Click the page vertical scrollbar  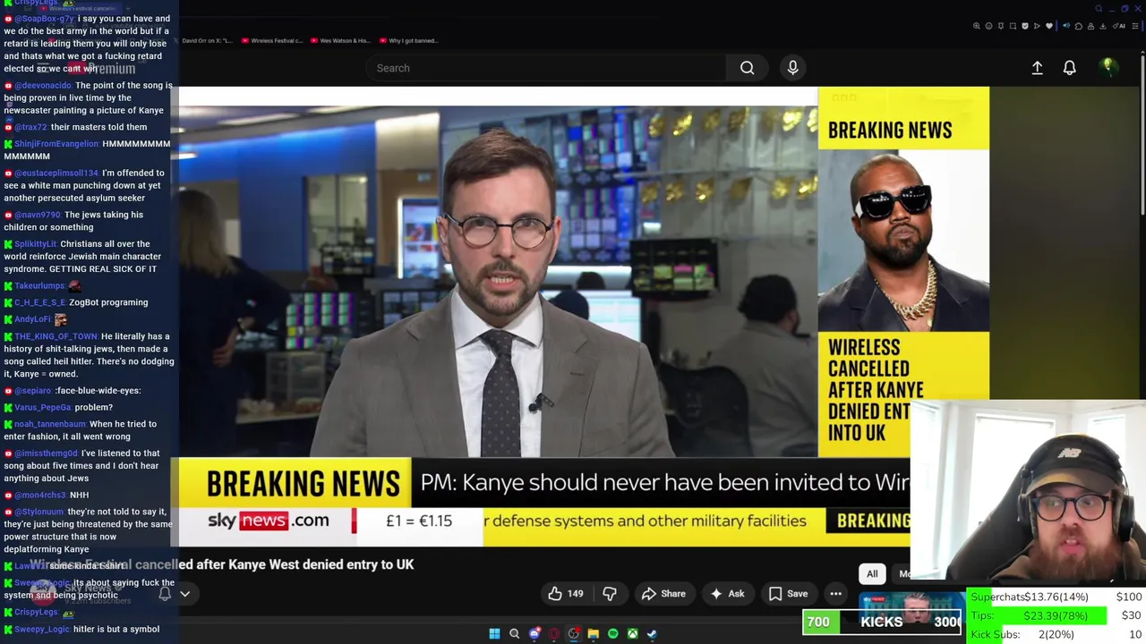click(x=1142, y=134)
